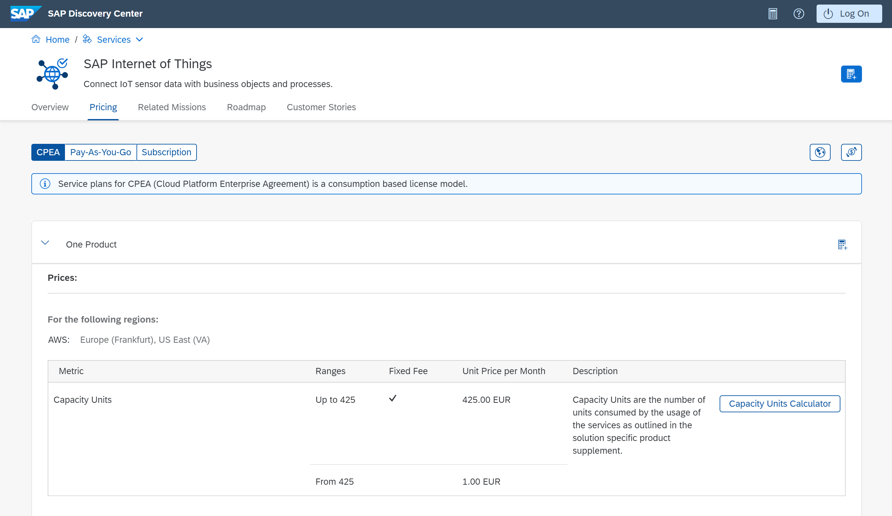Click the globe region selector icon
This screenshot has width=892, height=516.
(x=820, y=152)
